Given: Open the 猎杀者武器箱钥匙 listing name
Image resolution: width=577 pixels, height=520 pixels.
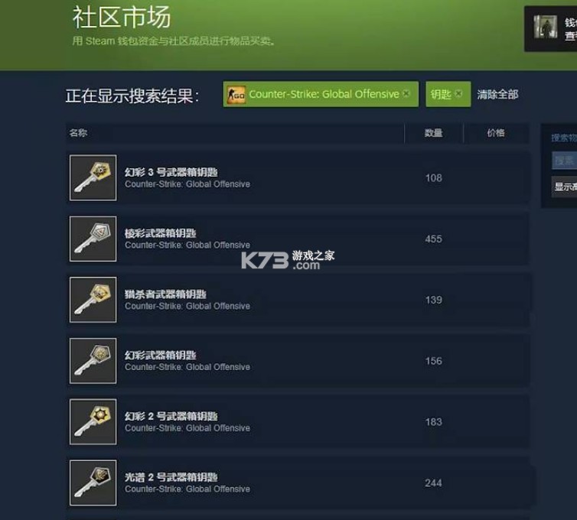Looking at the screenshot, I should point(165,294).
